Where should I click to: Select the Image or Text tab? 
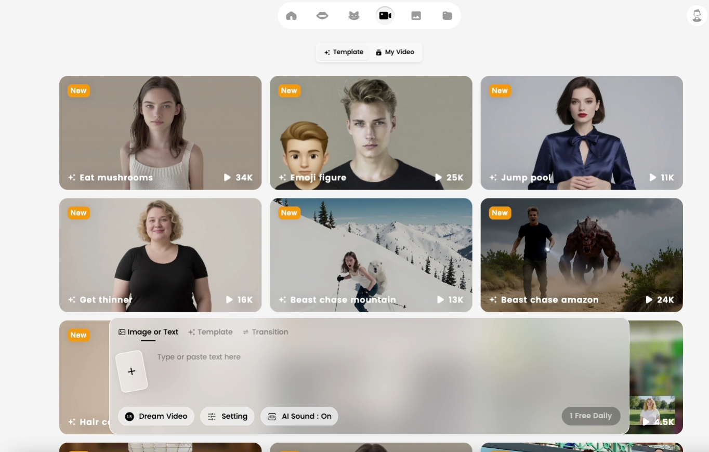click(148, 332)
